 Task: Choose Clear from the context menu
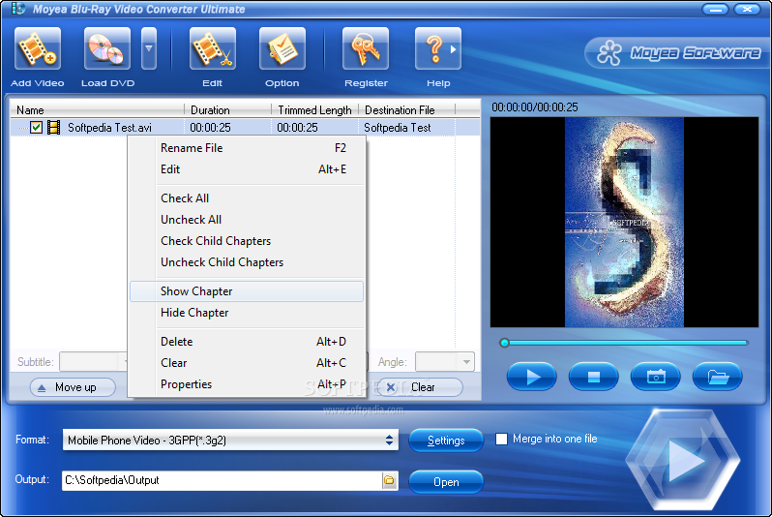coord(247,363)
